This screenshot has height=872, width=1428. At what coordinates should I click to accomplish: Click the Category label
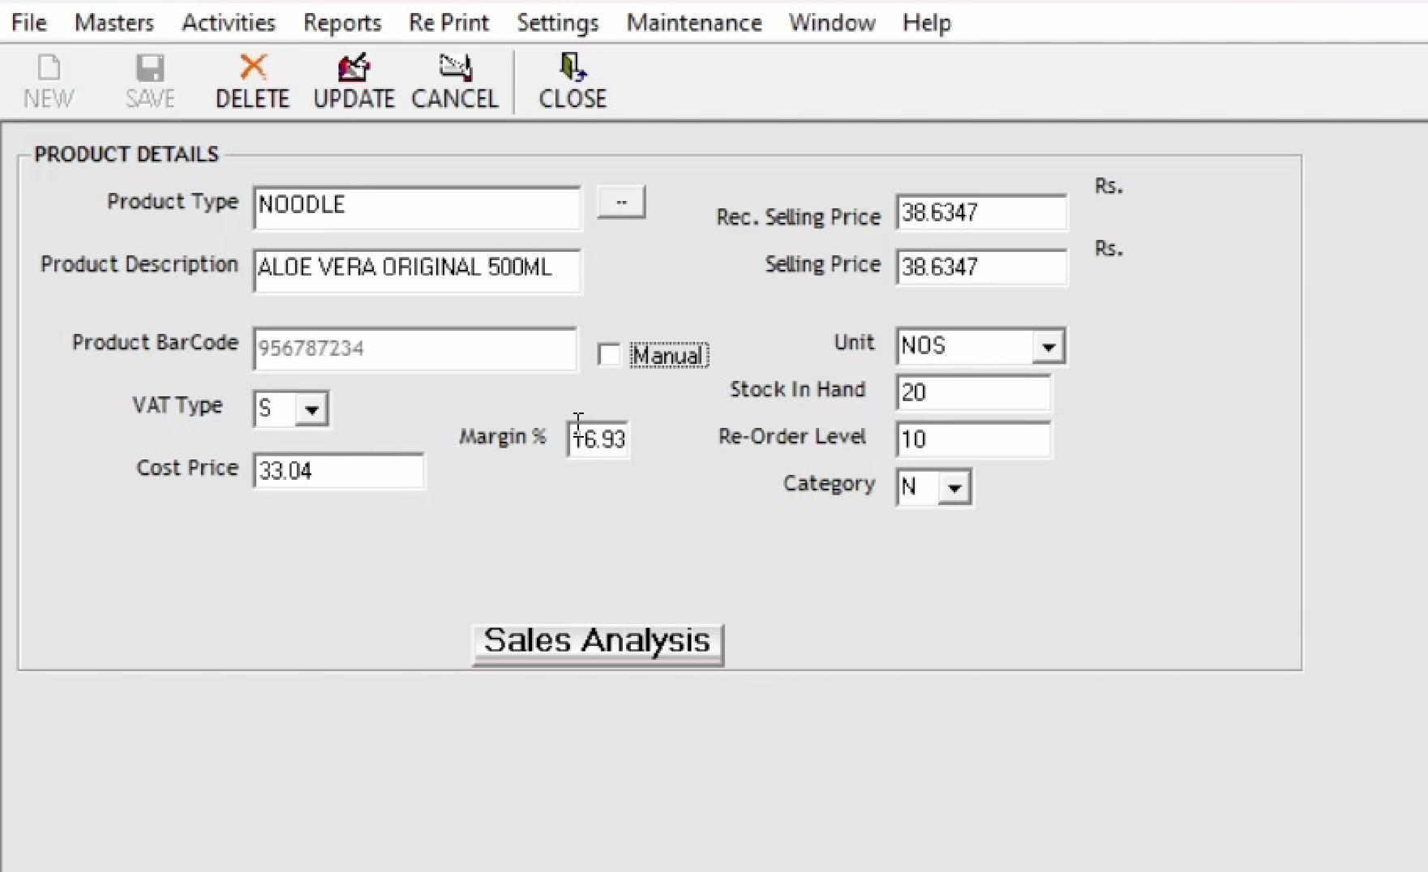(x=829, y=485)
